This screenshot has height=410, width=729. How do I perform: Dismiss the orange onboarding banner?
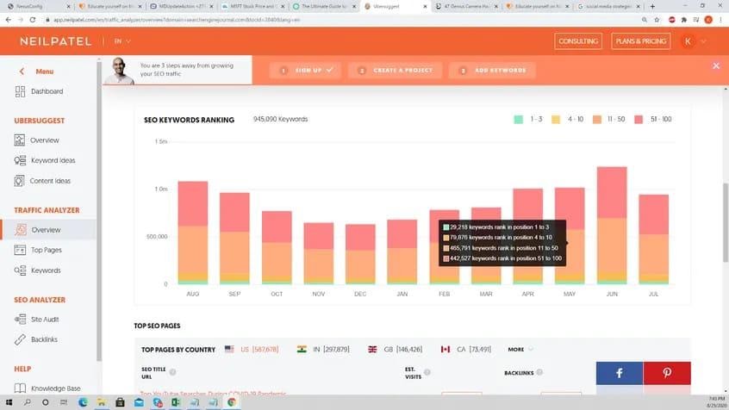716,66
